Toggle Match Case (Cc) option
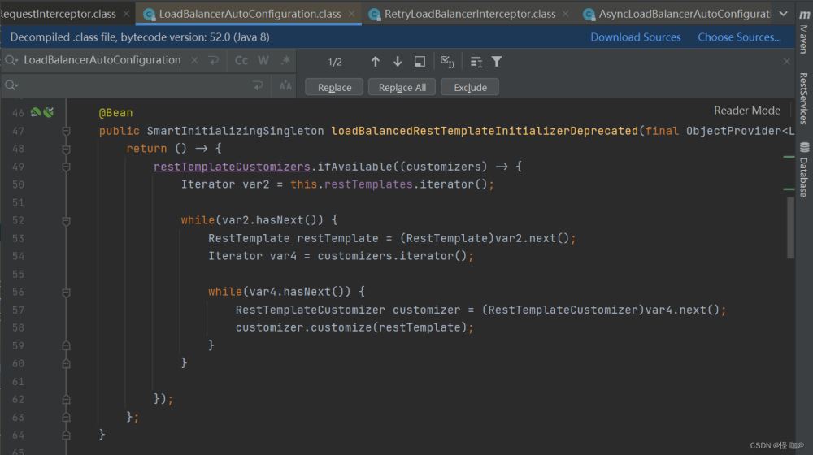 pyautogui.click(x=241, y=60)
